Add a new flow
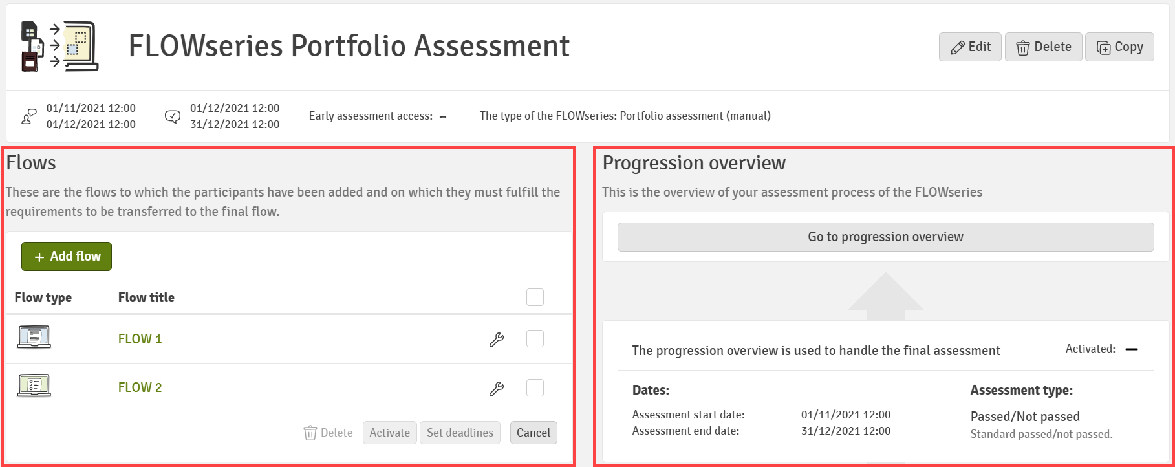Screen dimensions: 1175x467 click(x=67, y=256)
